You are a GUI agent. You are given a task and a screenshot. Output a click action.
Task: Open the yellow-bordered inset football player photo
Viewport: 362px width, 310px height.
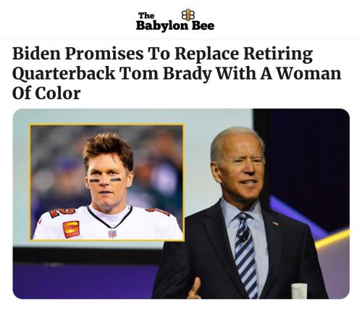coord(107,183)
